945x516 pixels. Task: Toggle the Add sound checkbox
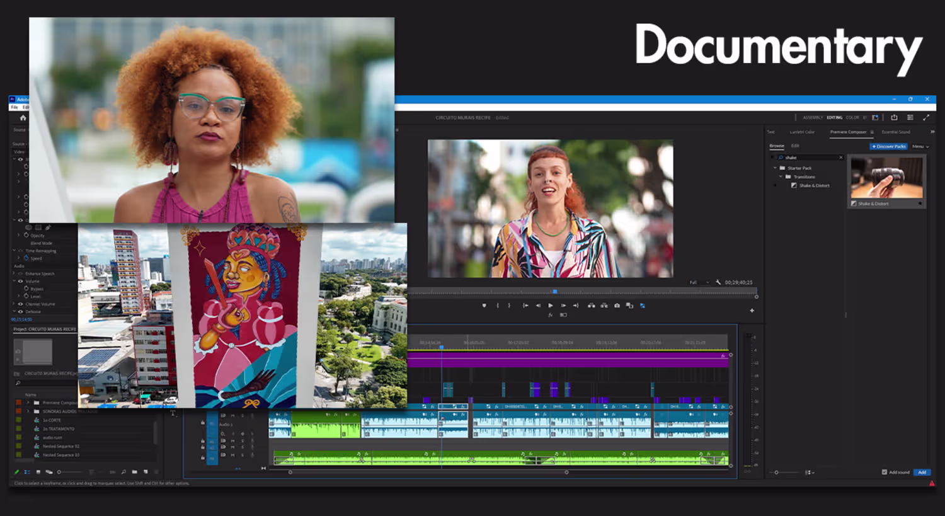pos(885,472)
